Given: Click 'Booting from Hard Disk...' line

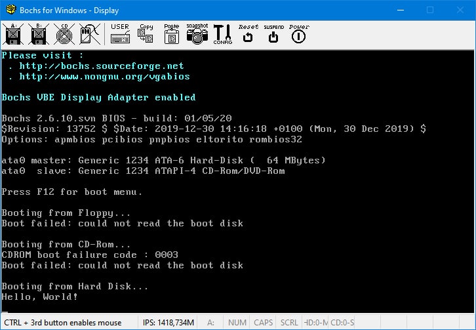Looking at the screenshot, I should point(75,286).
